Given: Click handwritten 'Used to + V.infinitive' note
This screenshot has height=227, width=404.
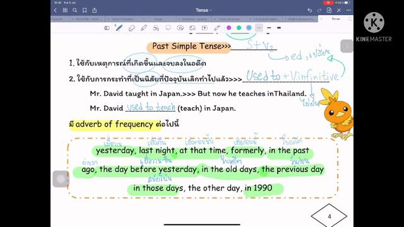Looking at the screenshot, I should click(x=292, y=76).
